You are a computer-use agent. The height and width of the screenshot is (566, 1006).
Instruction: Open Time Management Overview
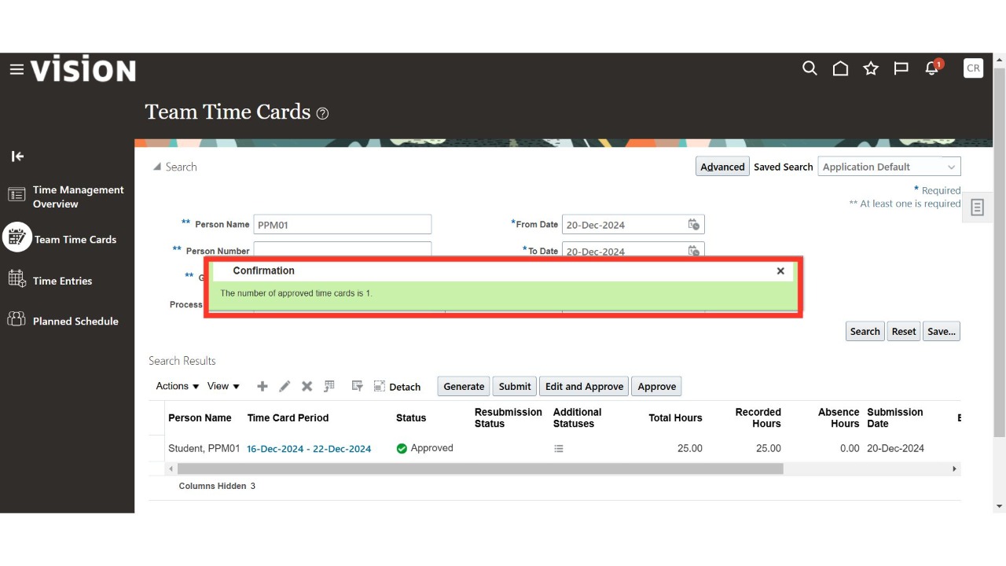[66, 197]
